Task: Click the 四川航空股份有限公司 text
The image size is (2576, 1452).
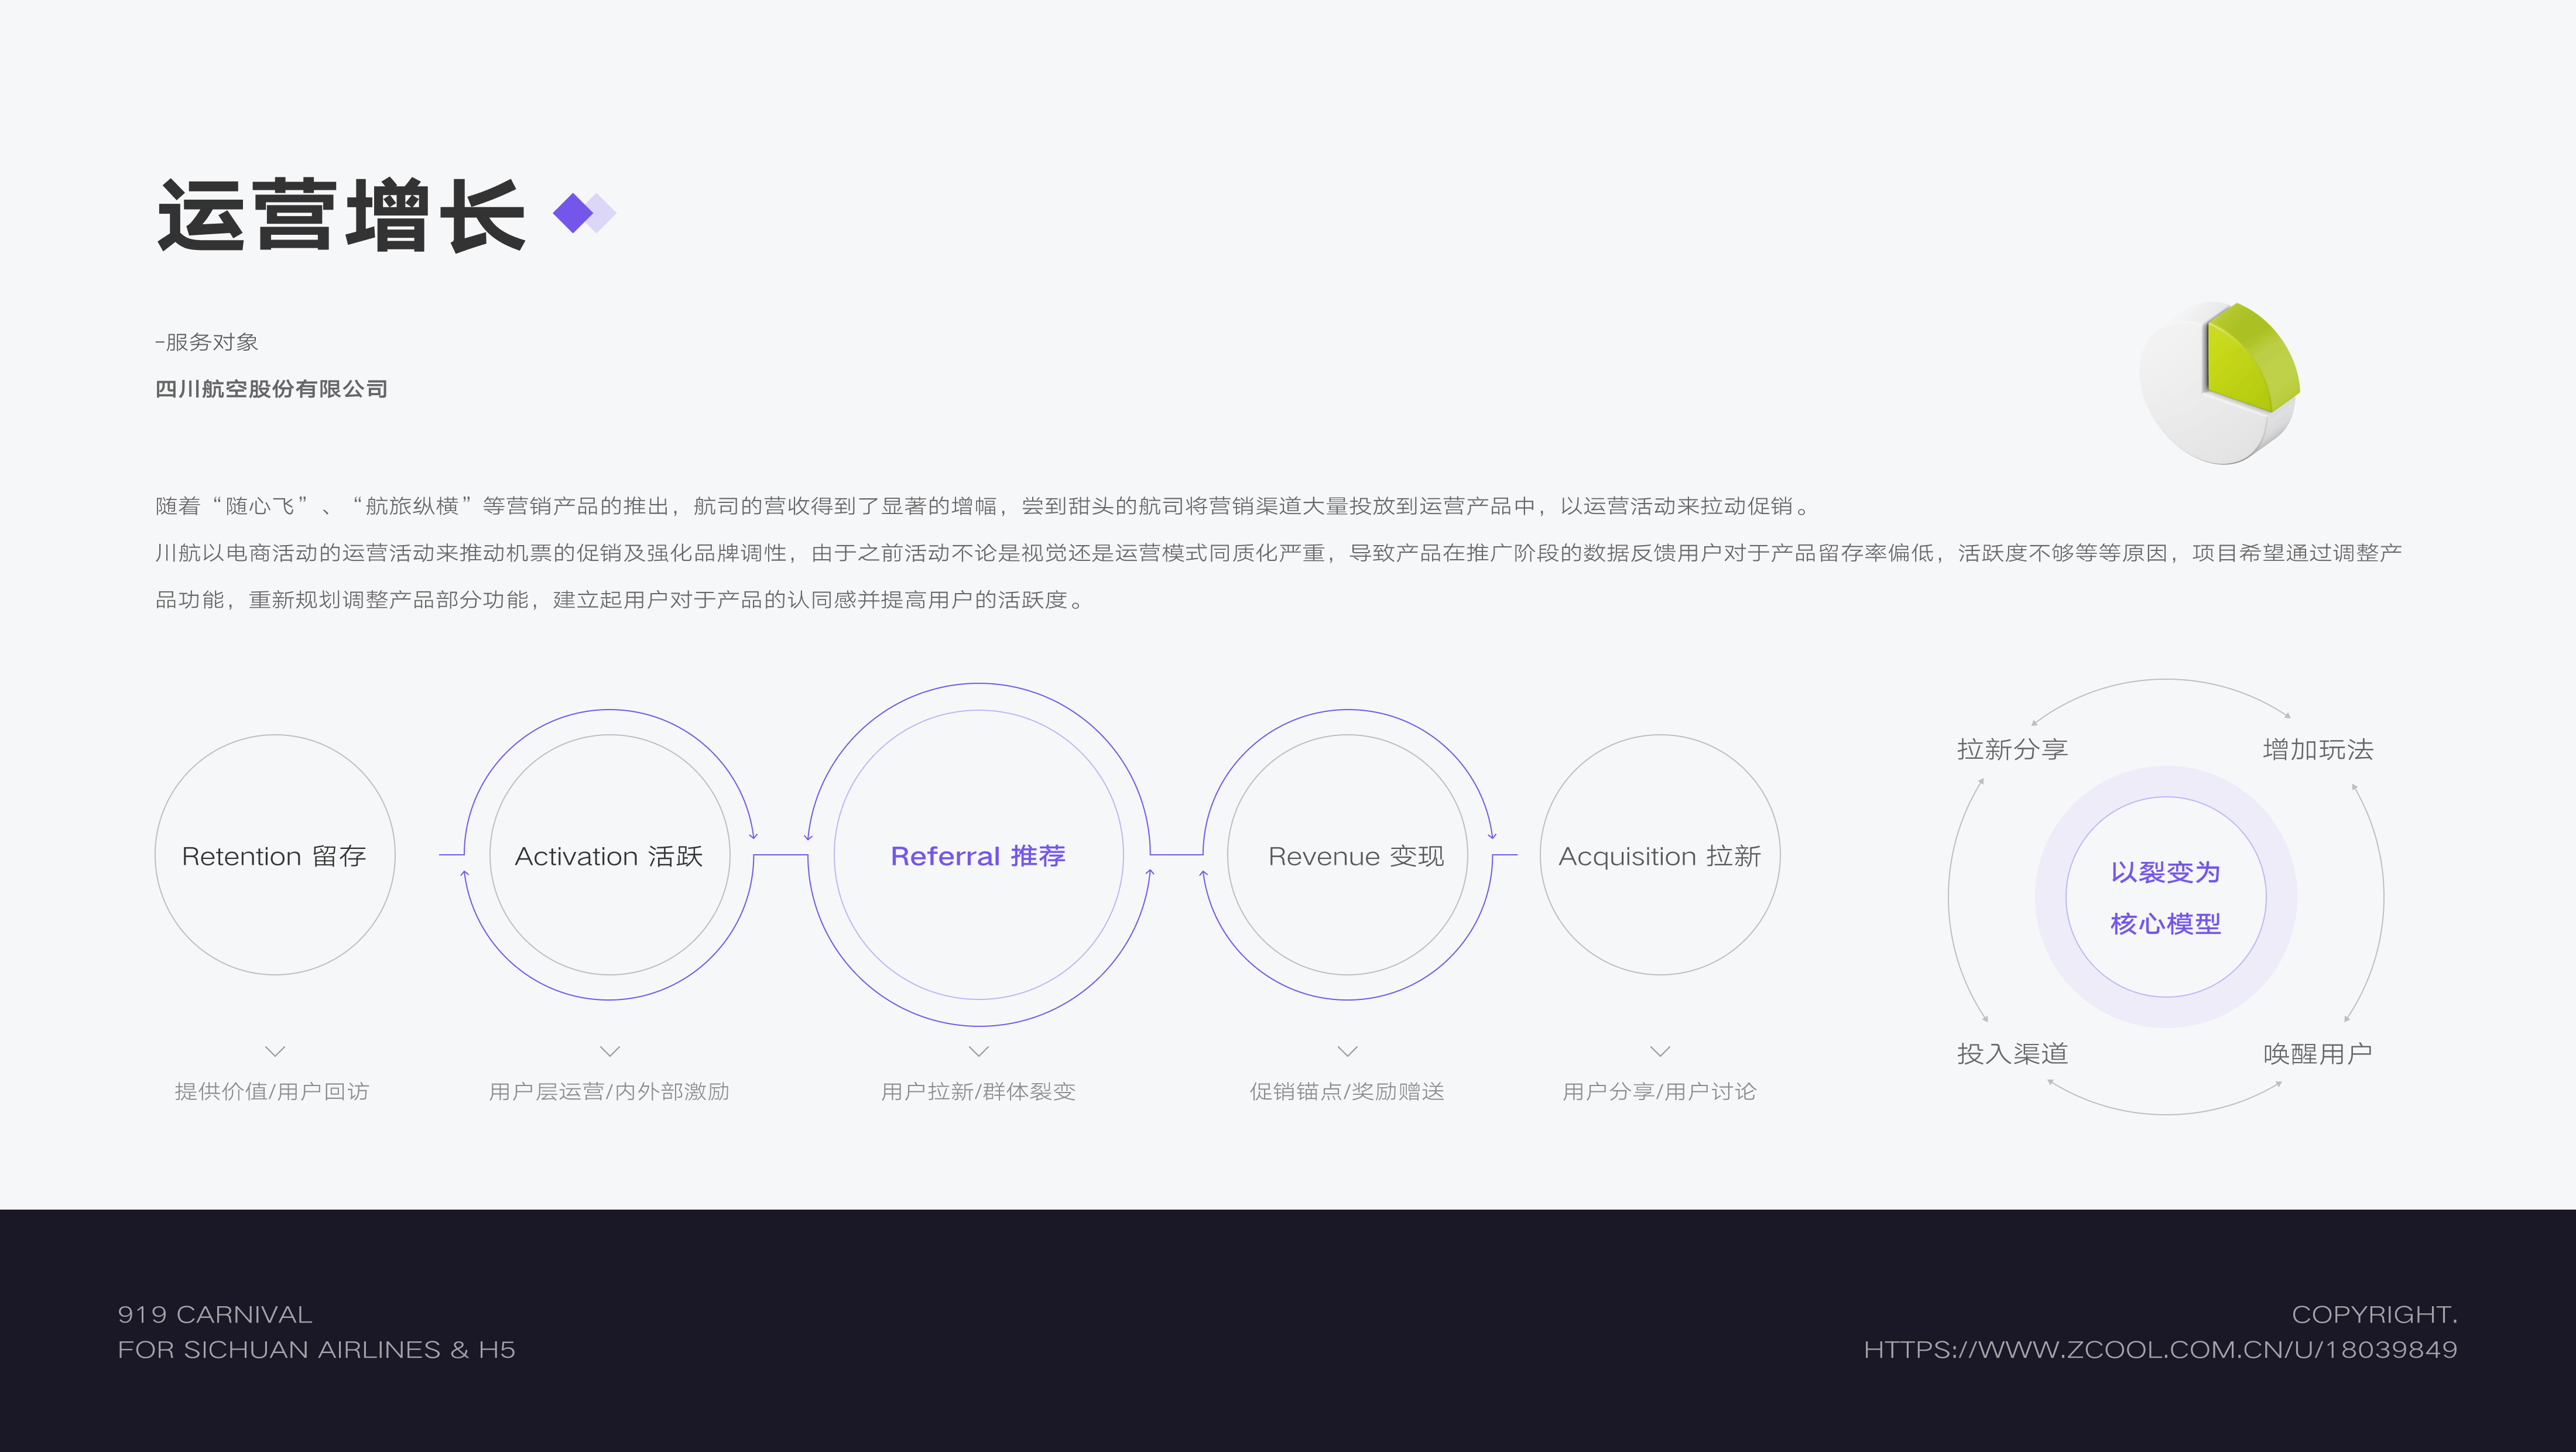Action: 271,389
